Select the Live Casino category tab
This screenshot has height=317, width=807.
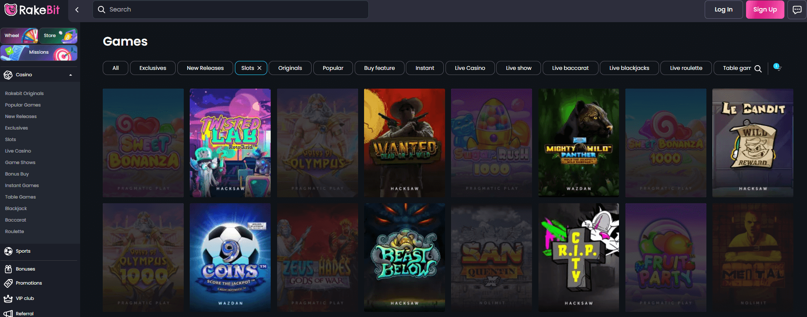tap(470, 68)
